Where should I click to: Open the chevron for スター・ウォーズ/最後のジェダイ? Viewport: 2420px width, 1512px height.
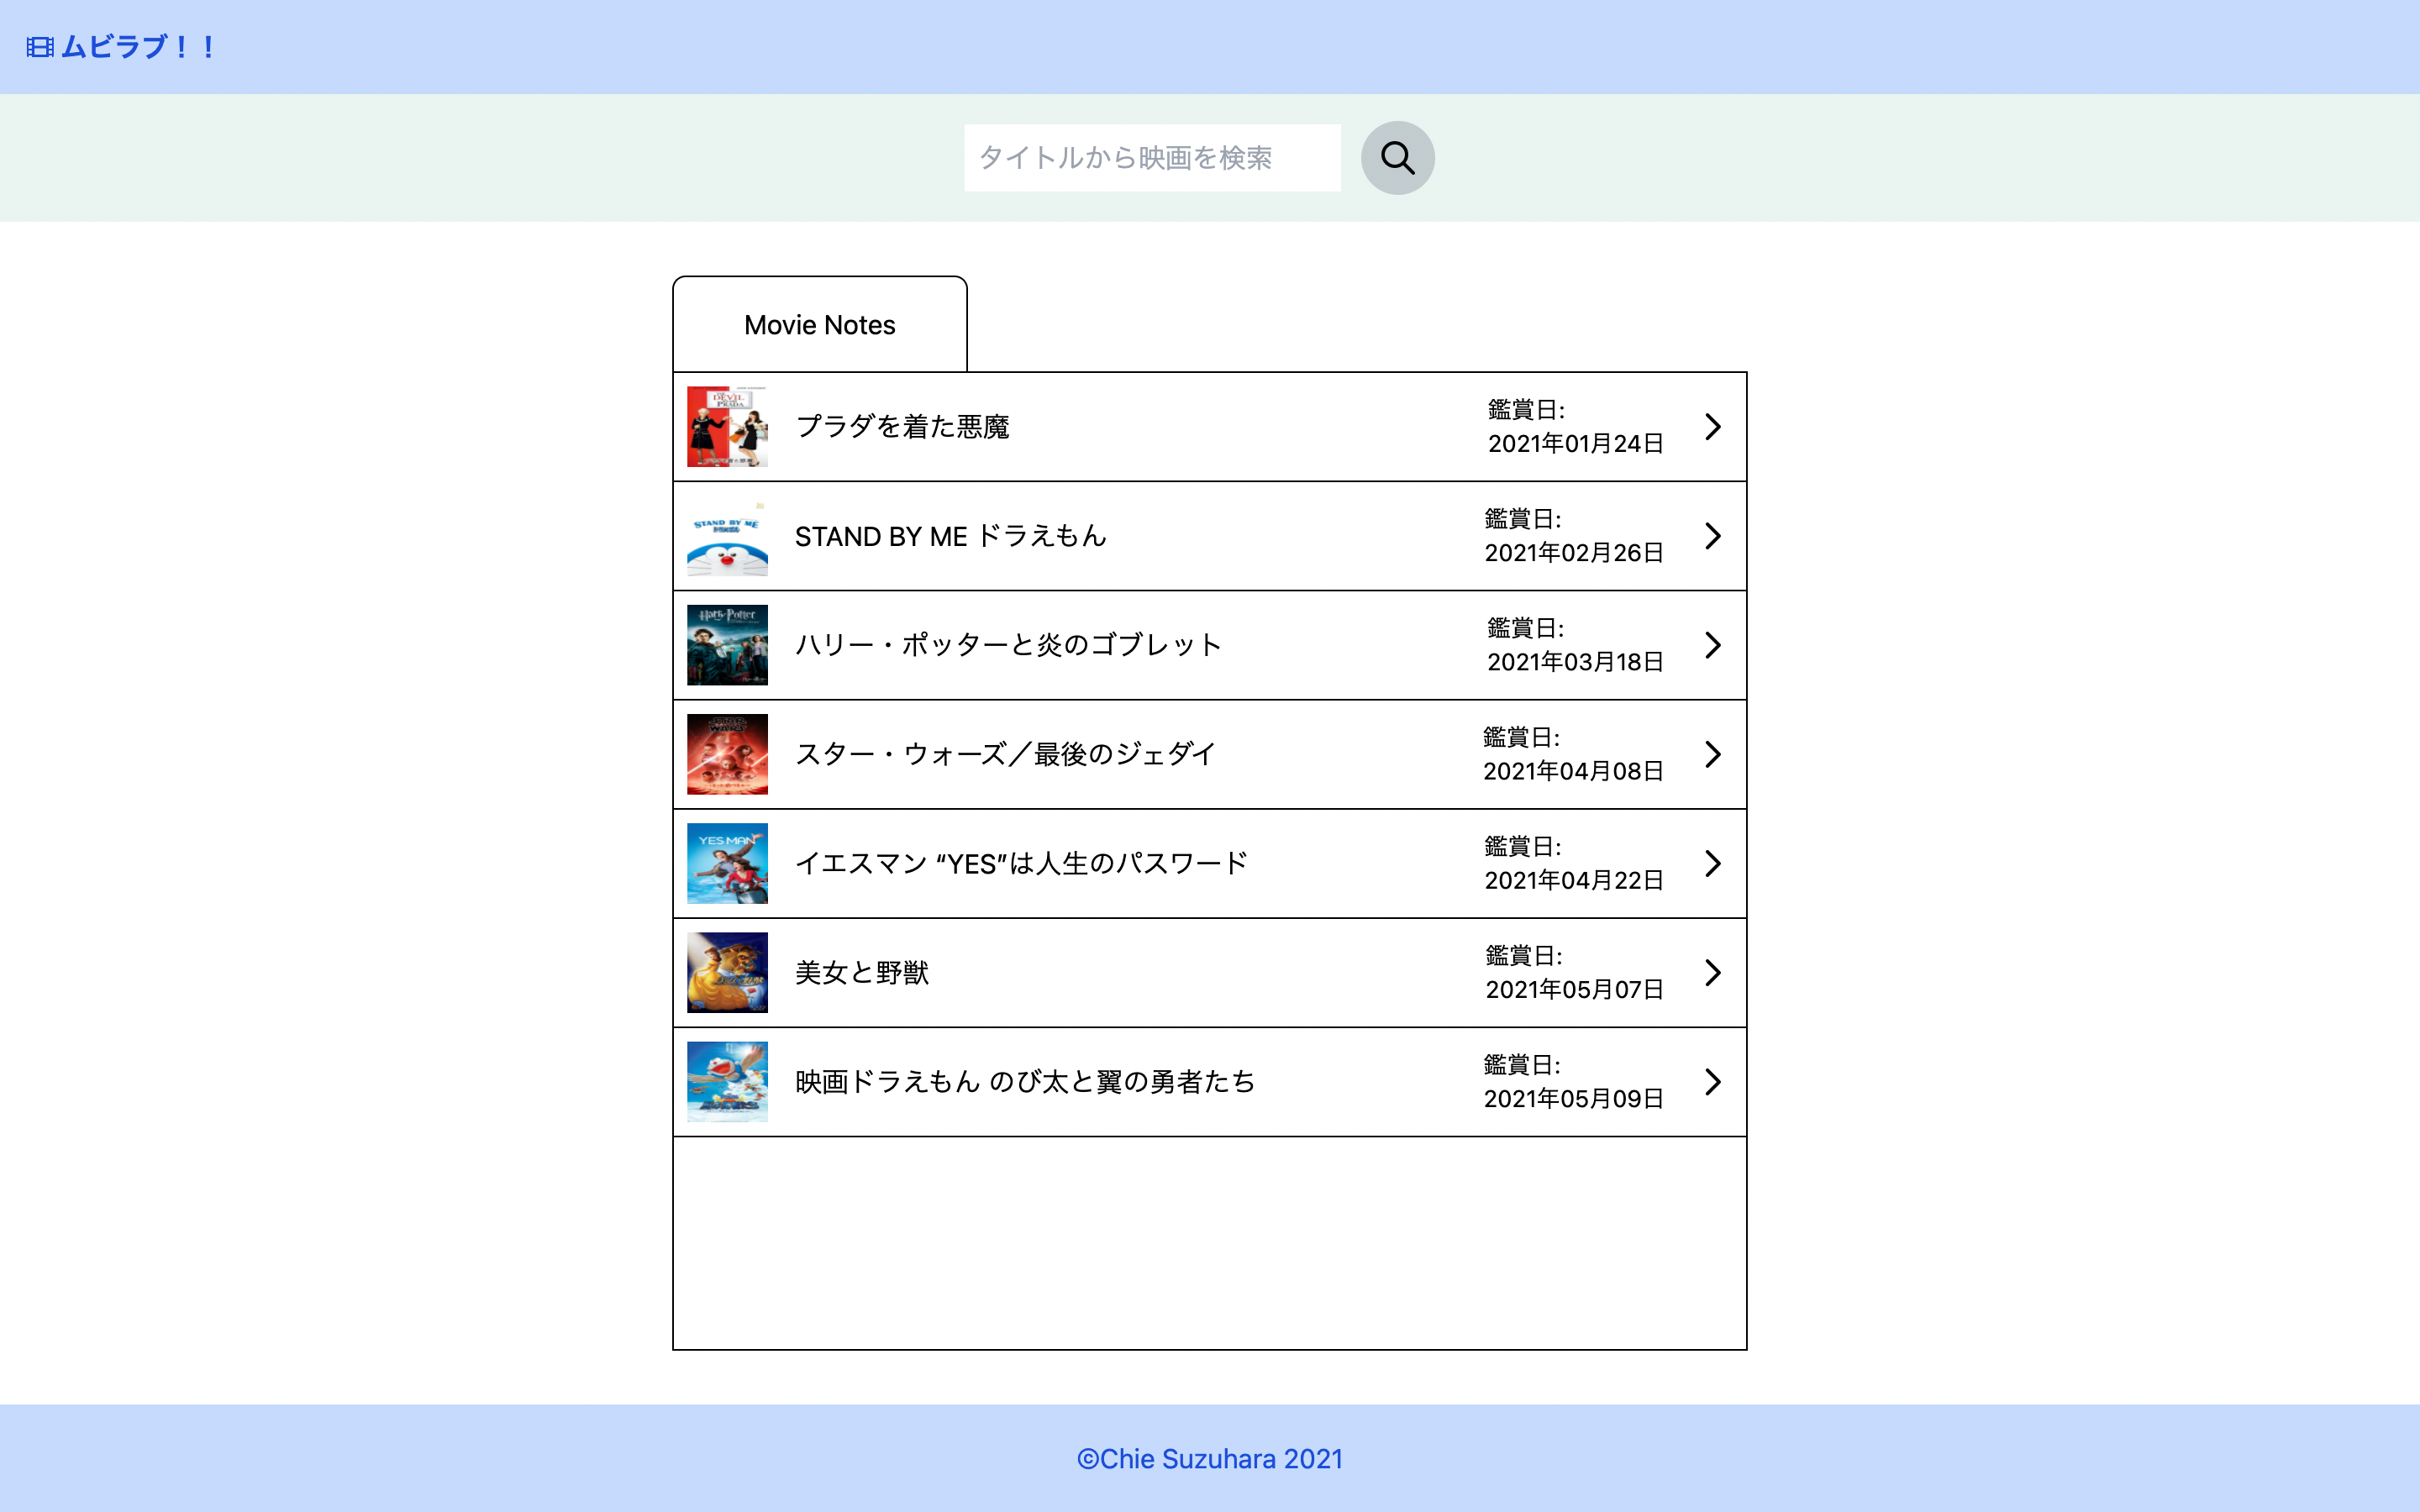click(1712, 754)
